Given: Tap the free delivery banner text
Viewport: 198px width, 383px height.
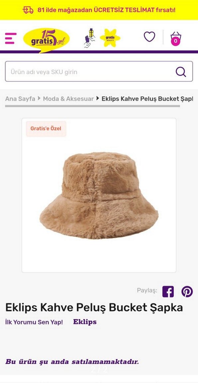Looking at the screenshot, I should pos(106,10).
